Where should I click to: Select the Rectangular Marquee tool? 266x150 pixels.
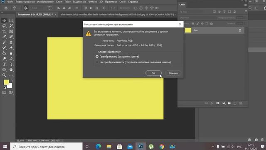point(11,20)
